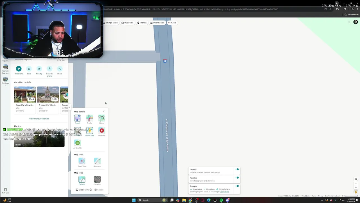Zoom in on the map
The width and height of the screenshot is (360, 203).
356,184
